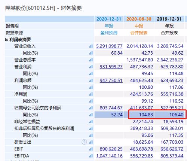Click the 数据来源 row label
This screenshot has height=161, width=187.
[14, 33]
